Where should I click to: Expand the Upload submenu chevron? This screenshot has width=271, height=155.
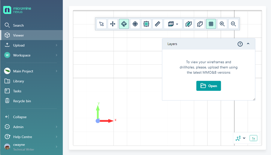click(57, 45)
